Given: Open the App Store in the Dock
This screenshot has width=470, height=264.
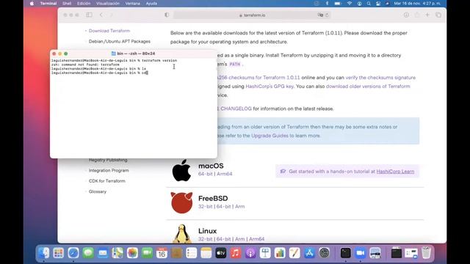Looking at the screenshot, I should (309, 253).
